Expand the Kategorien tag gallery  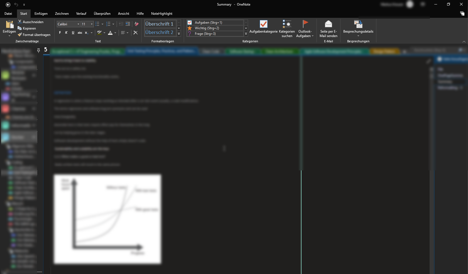coord(246,34)
